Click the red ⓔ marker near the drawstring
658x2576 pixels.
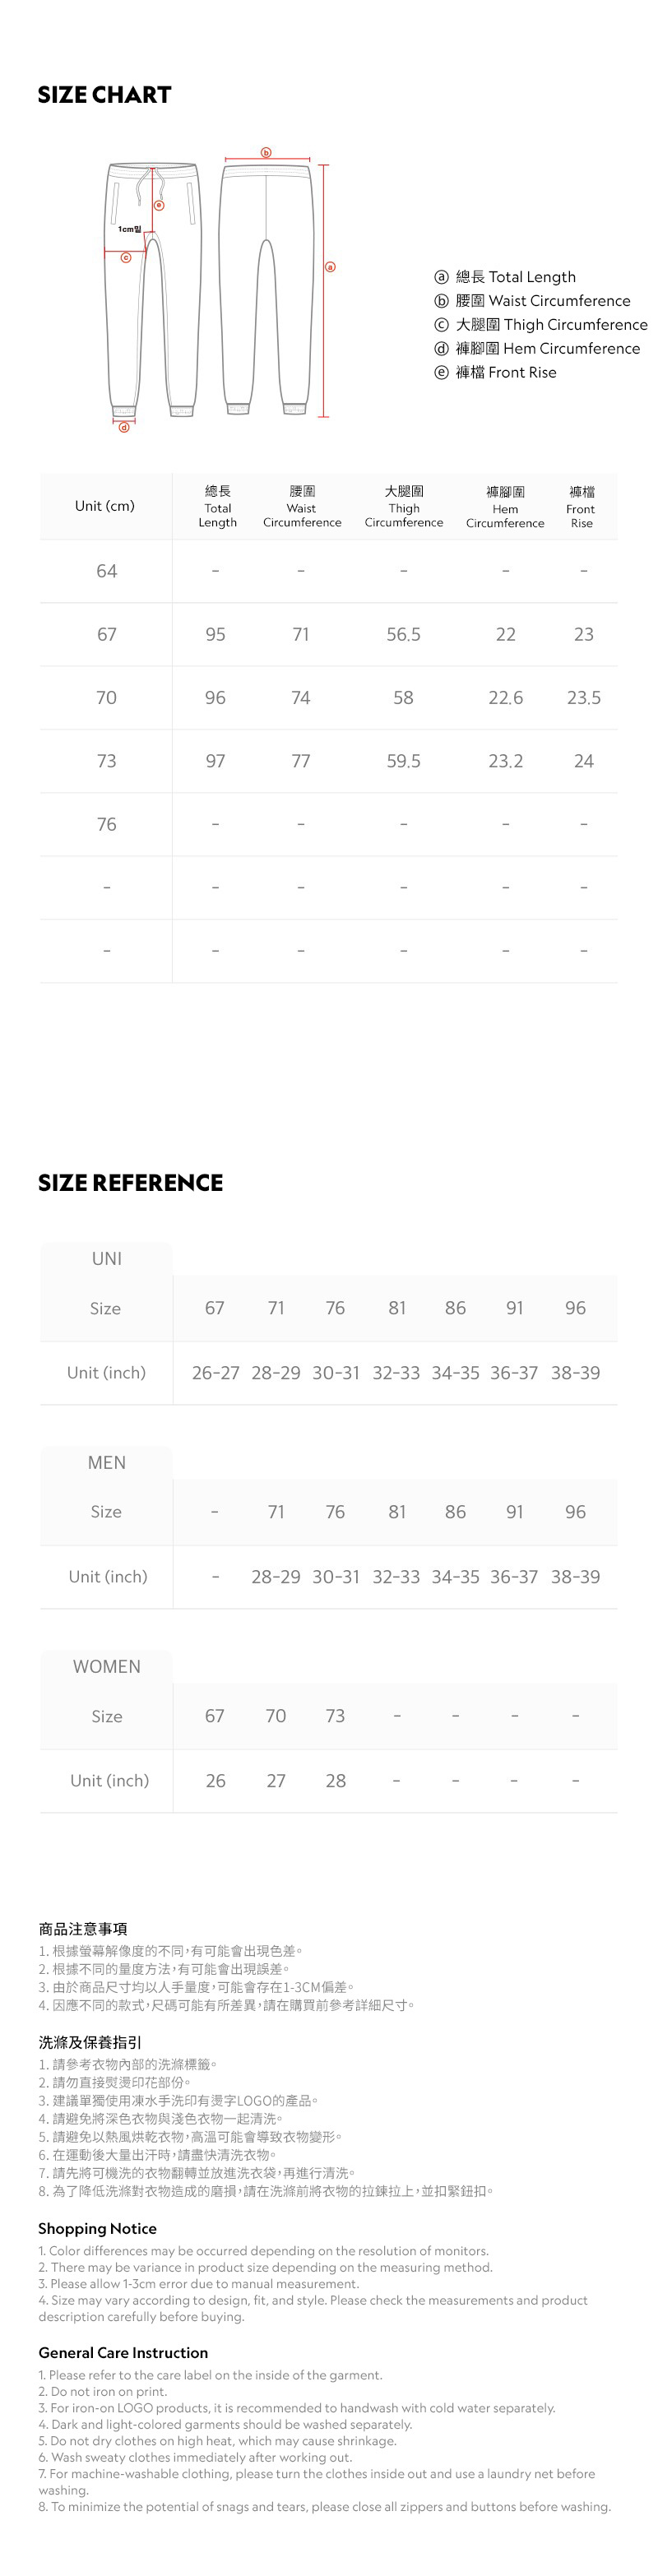pos(159,205)
